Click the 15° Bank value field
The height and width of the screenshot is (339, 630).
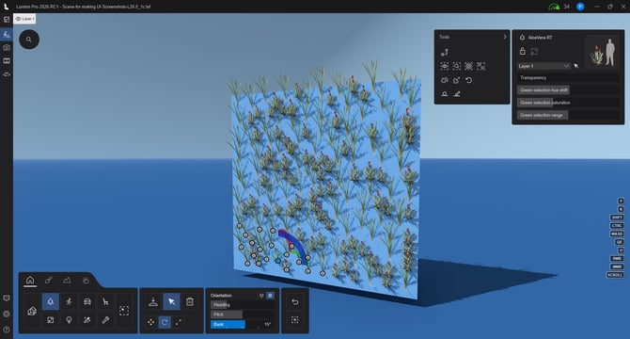[x=267, y=324]
